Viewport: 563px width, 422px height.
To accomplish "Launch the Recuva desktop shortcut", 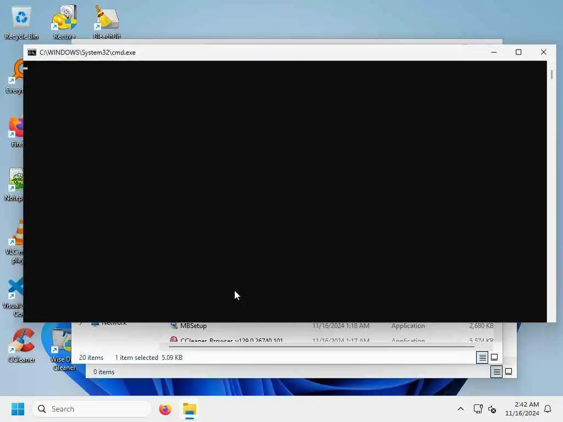I will point(64,22).
